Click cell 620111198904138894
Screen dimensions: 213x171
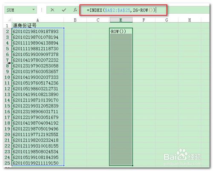pyautogui.click(x=38, y=43)
